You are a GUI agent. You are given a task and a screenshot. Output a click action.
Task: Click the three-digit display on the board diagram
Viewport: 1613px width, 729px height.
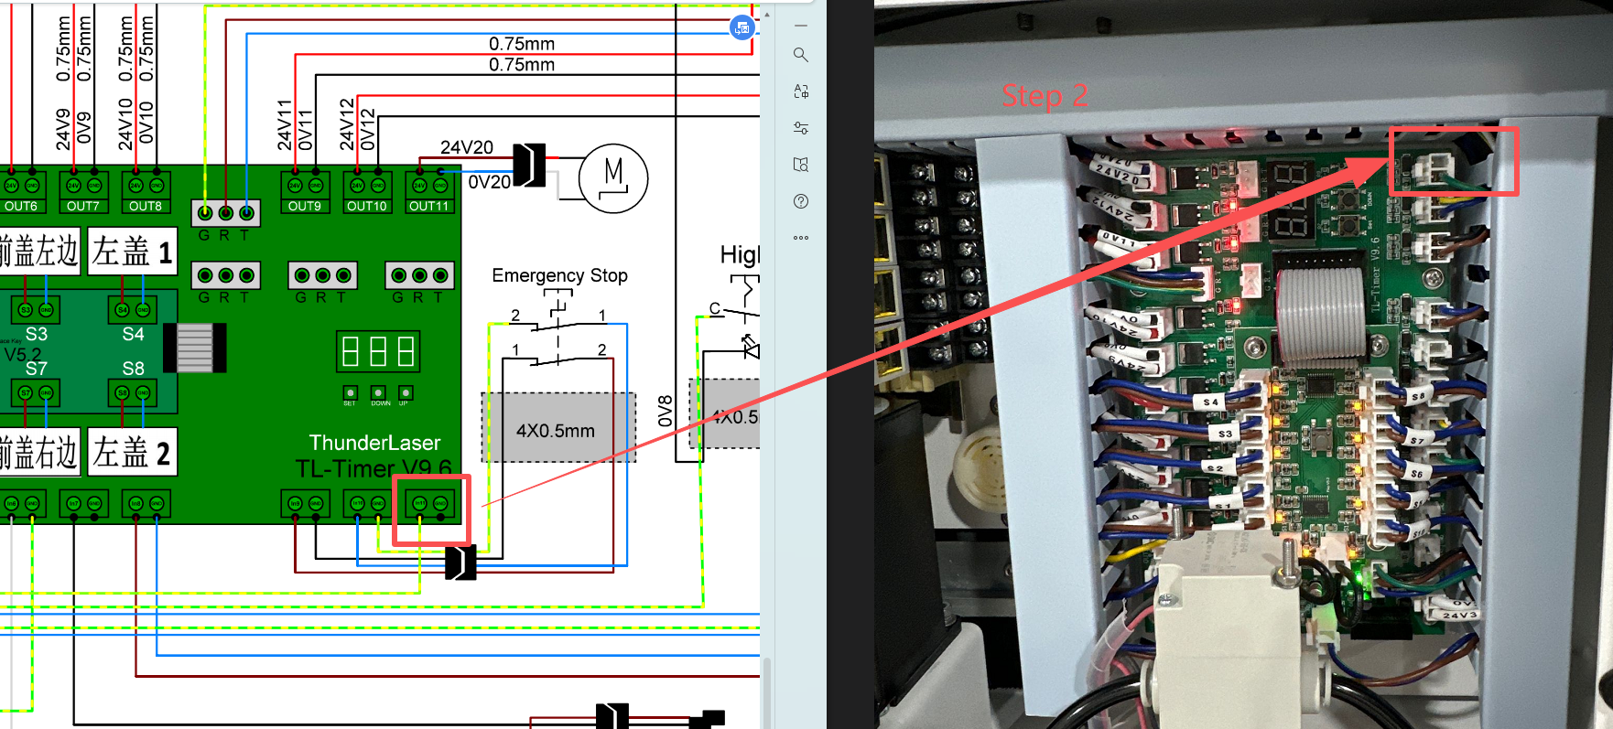pos(378,351)
